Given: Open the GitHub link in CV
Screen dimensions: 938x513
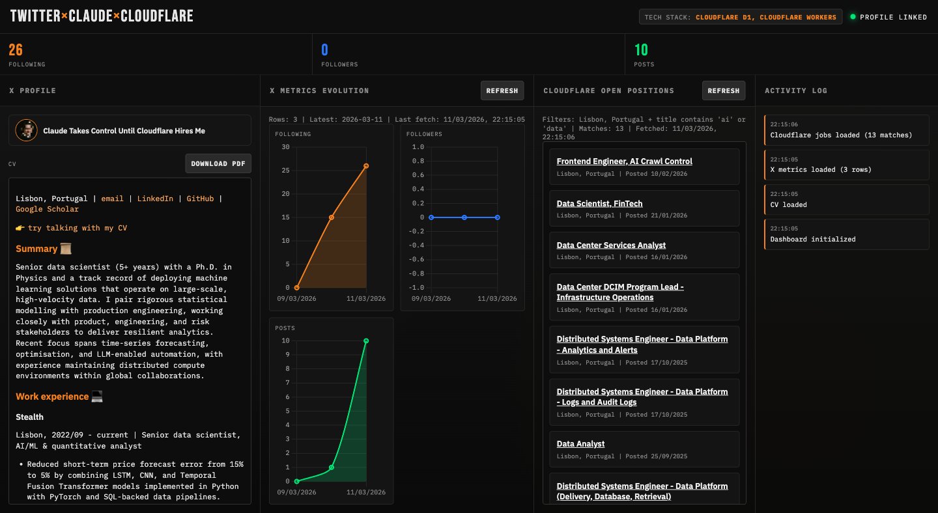Looking at the screenshot, I should (x=200, y=199).
